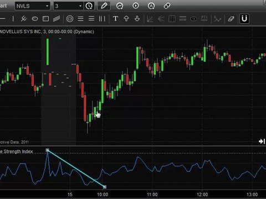Click the Strength Index indicator label
Viewport: 266px width, 199px height.
(17, 151)
